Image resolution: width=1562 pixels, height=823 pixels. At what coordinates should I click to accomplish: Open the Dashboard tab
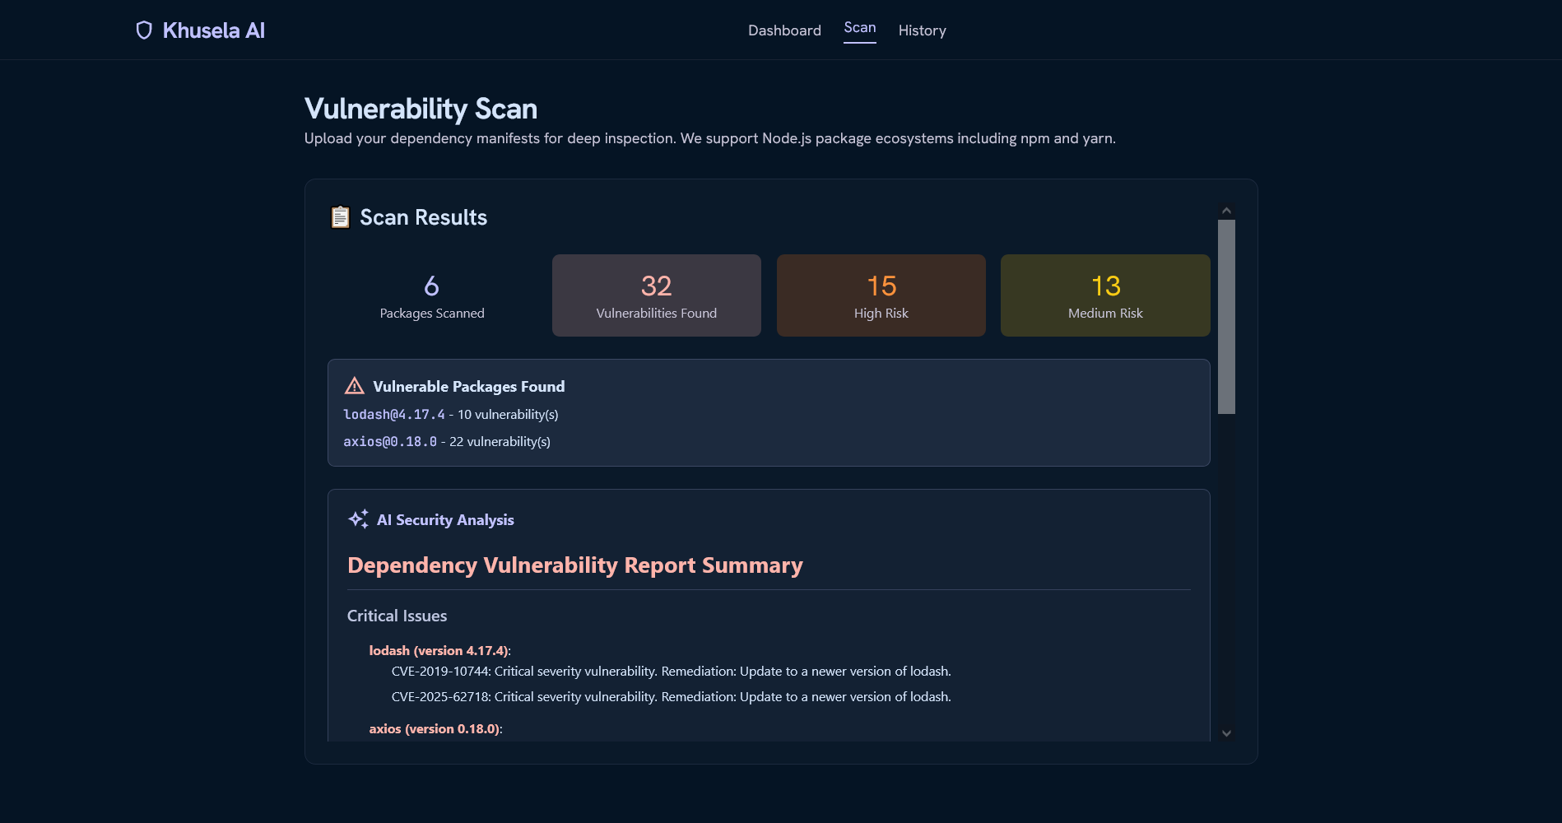click(x=784, y=30)
